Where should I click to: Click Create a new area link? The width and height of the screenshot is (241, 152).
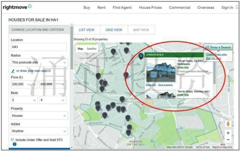coord(217,54)
